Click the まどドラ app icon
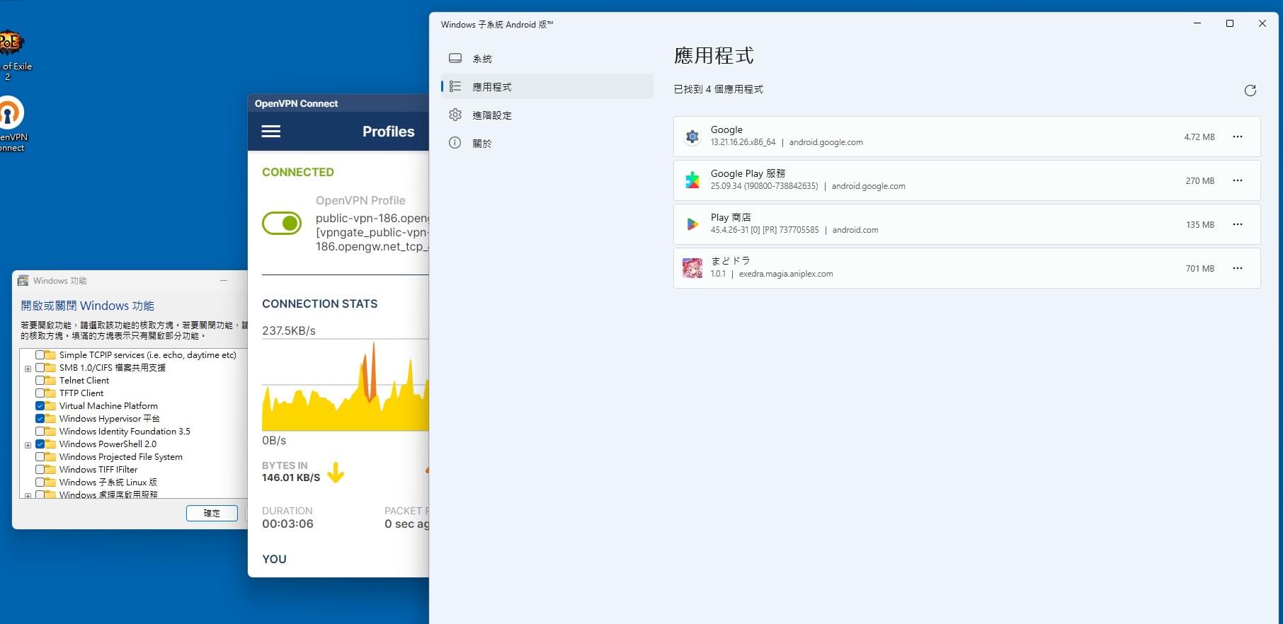Viewport: 1283px width, 624px height. click(x=692, y=268)
